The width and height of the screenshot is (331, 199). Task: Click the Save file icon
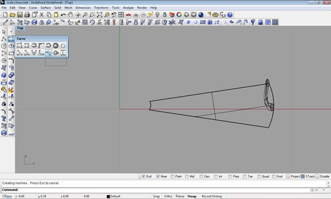(20, 15)
